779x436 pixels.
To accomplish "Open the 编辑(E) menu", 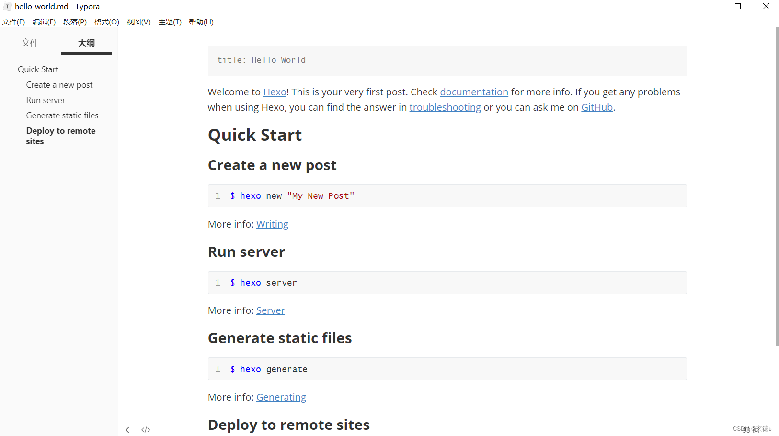I will 44,22.
